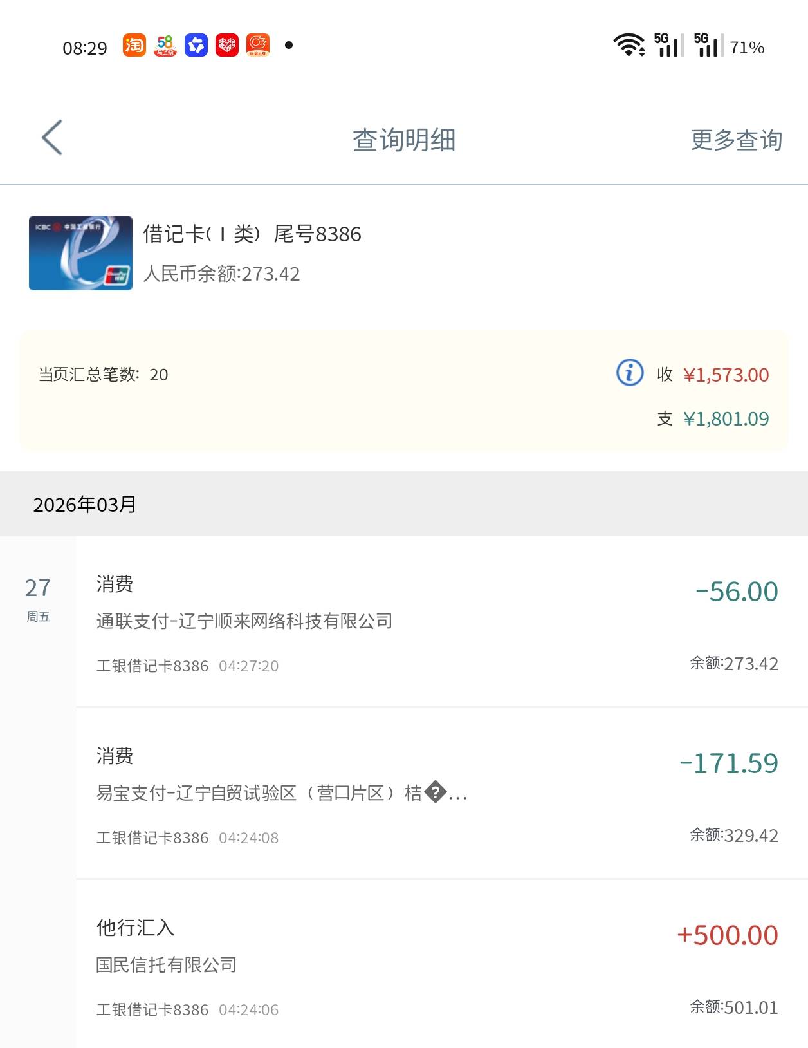
Task: Tap the 查询明细 page title
Action: (x=404, y=140)
